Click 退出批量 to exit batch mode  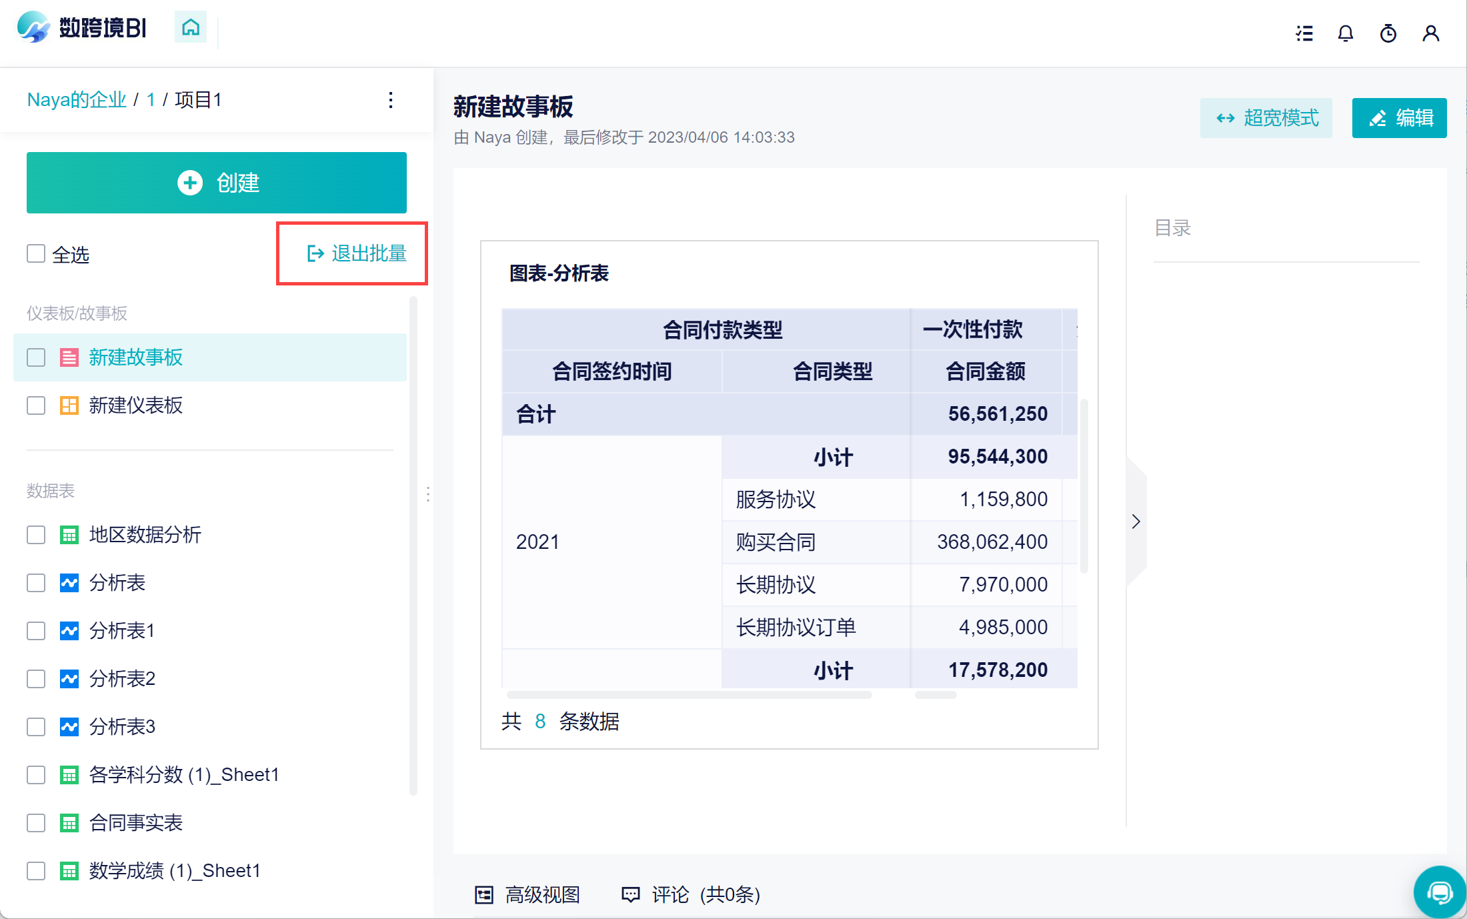(357, 253)
